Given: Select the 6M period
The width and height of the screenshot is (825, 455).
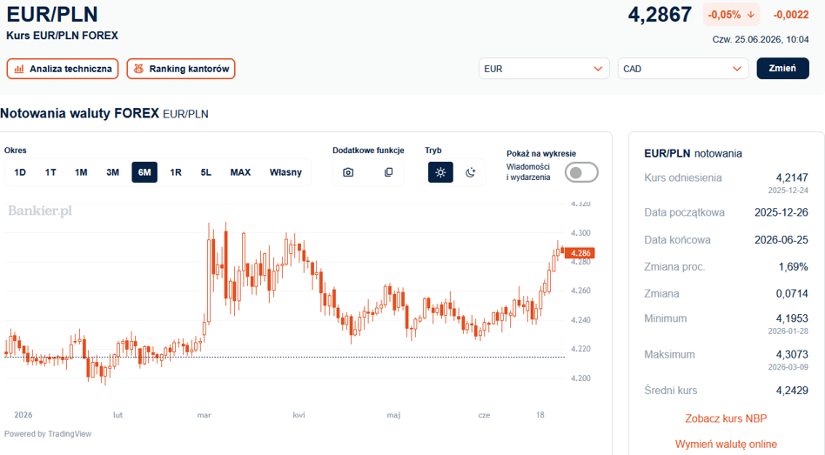Looking at the screenshot, I should coord(144,172).
